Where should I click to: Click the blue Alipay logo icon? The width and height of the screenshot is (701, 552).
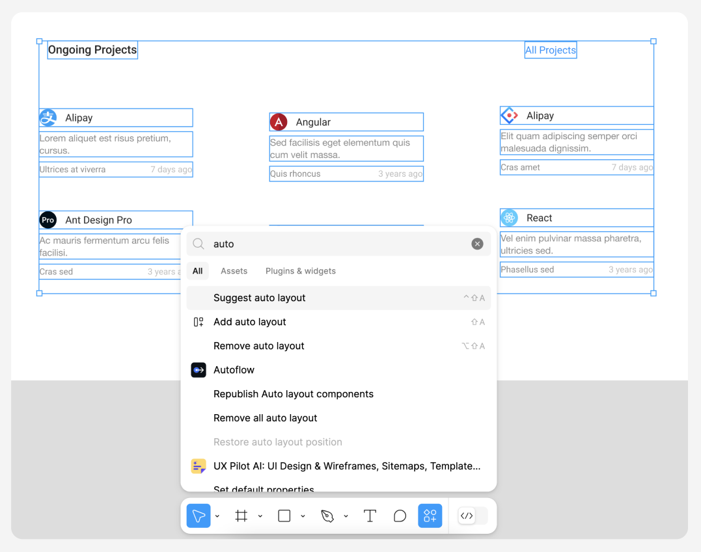coord(48,118)
